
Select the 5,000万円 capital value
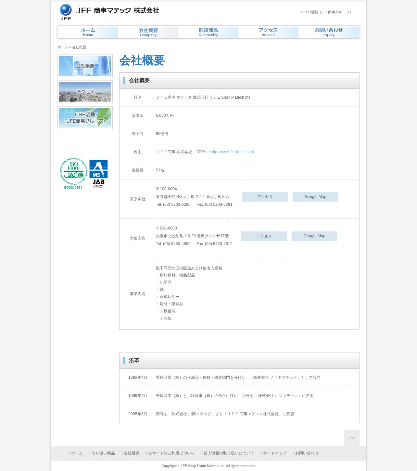pos(165,116)
